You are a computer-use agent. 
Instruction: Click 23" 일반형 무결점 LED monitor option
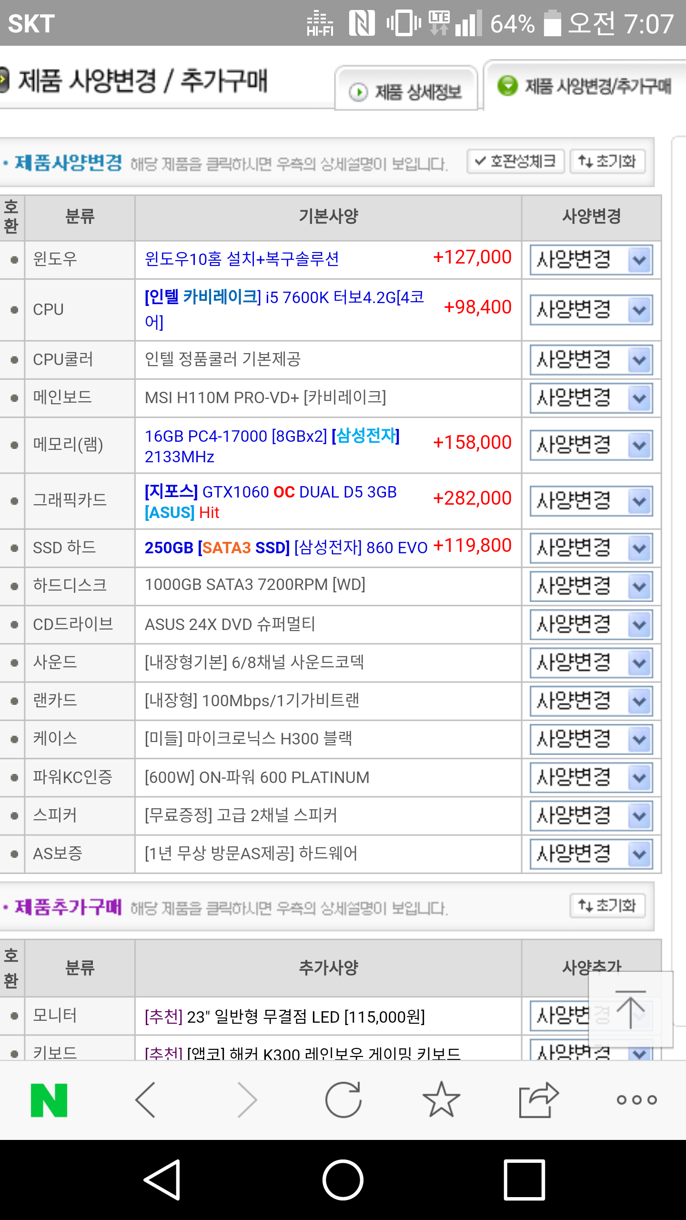pos(284,1017)
